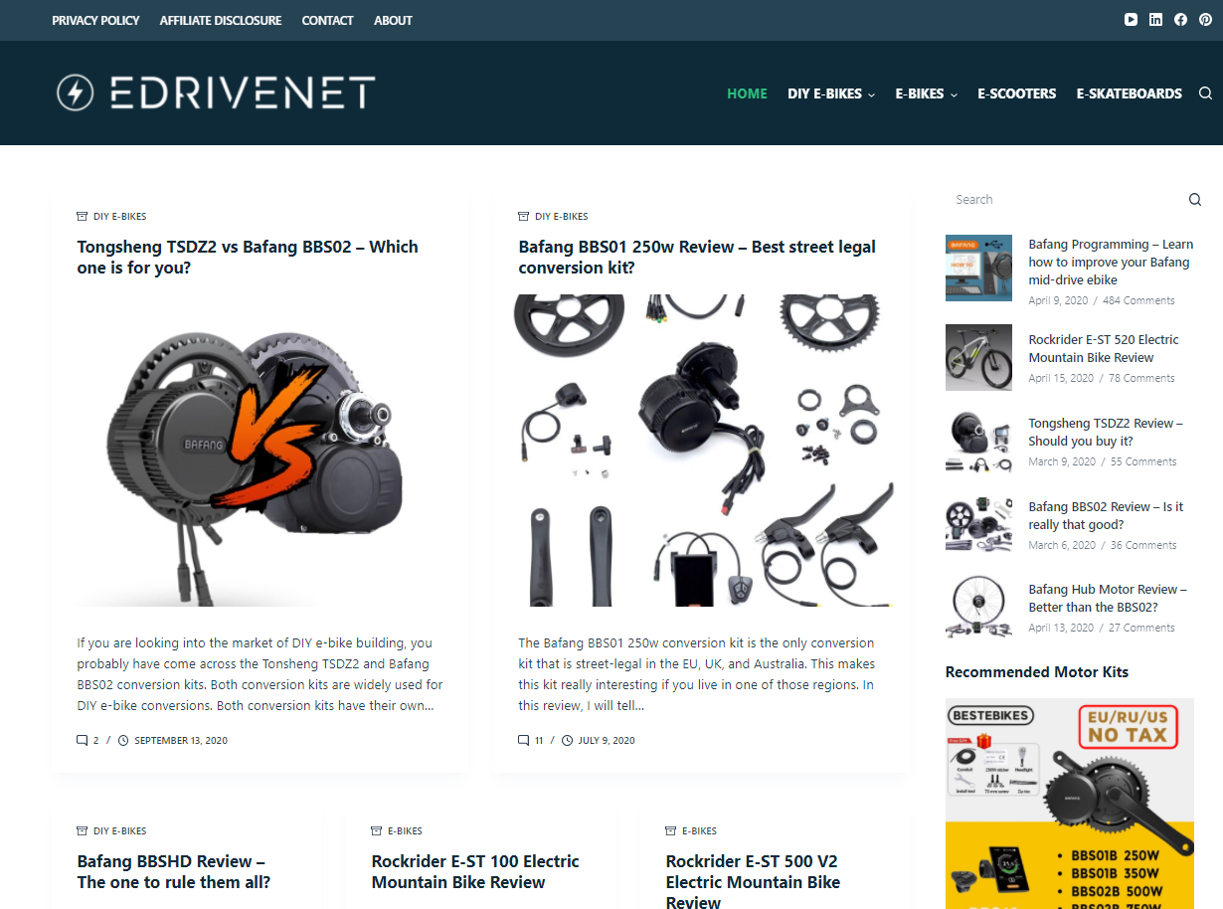Open the Facebook social icon

tap(1180, 20)
